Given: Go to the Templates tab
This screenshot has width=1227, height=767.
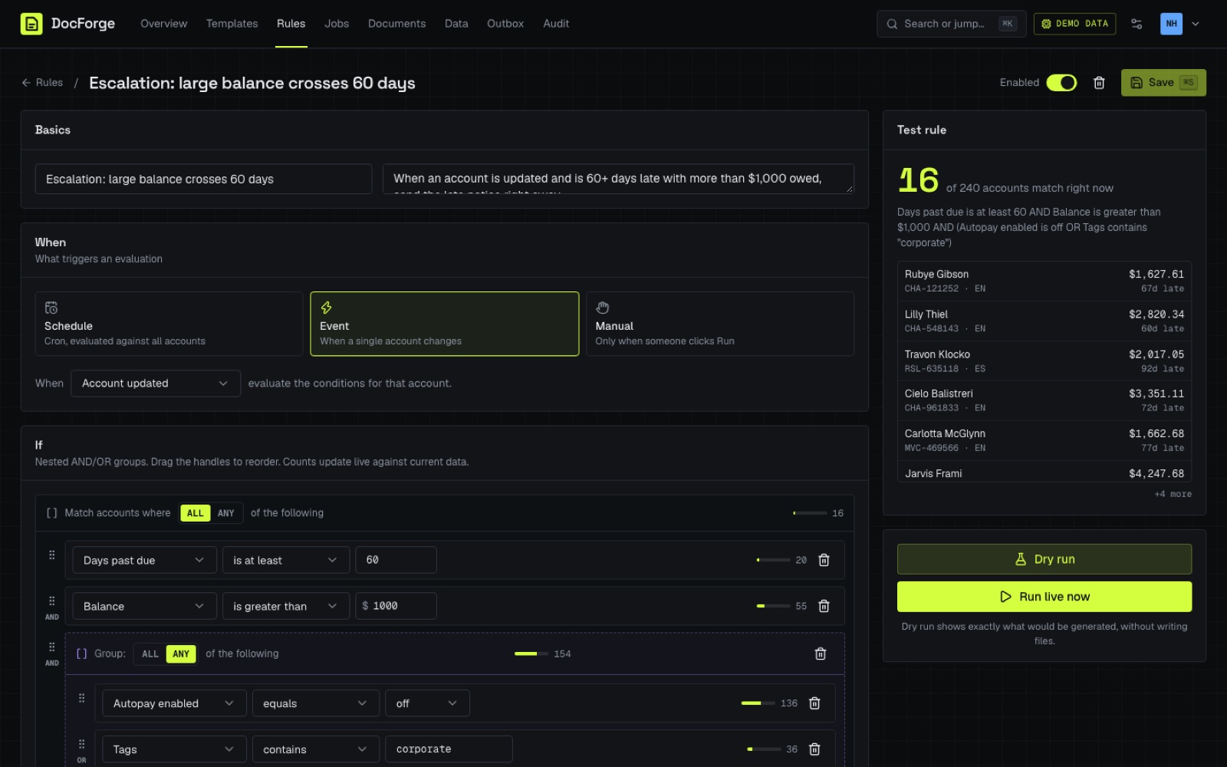Looking at the screenshot, I should click(232, 24).
